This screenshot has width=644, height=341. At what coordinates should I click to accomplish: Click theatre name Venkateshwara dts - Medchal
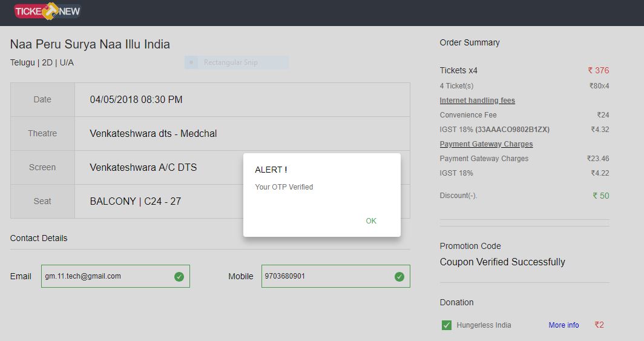[x=153, y=133]
